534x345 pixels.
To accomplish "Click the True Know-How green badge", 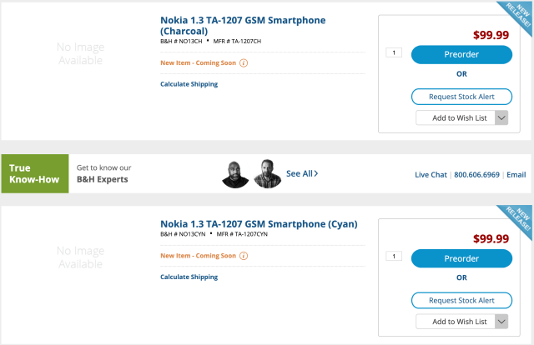I will [x=34, y=173].
